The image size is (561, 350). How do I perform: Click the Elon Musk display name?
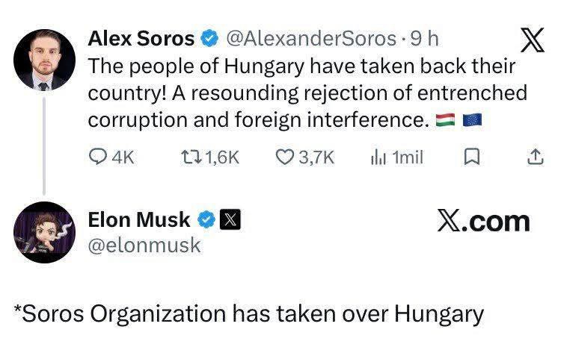tap(139, 219)
